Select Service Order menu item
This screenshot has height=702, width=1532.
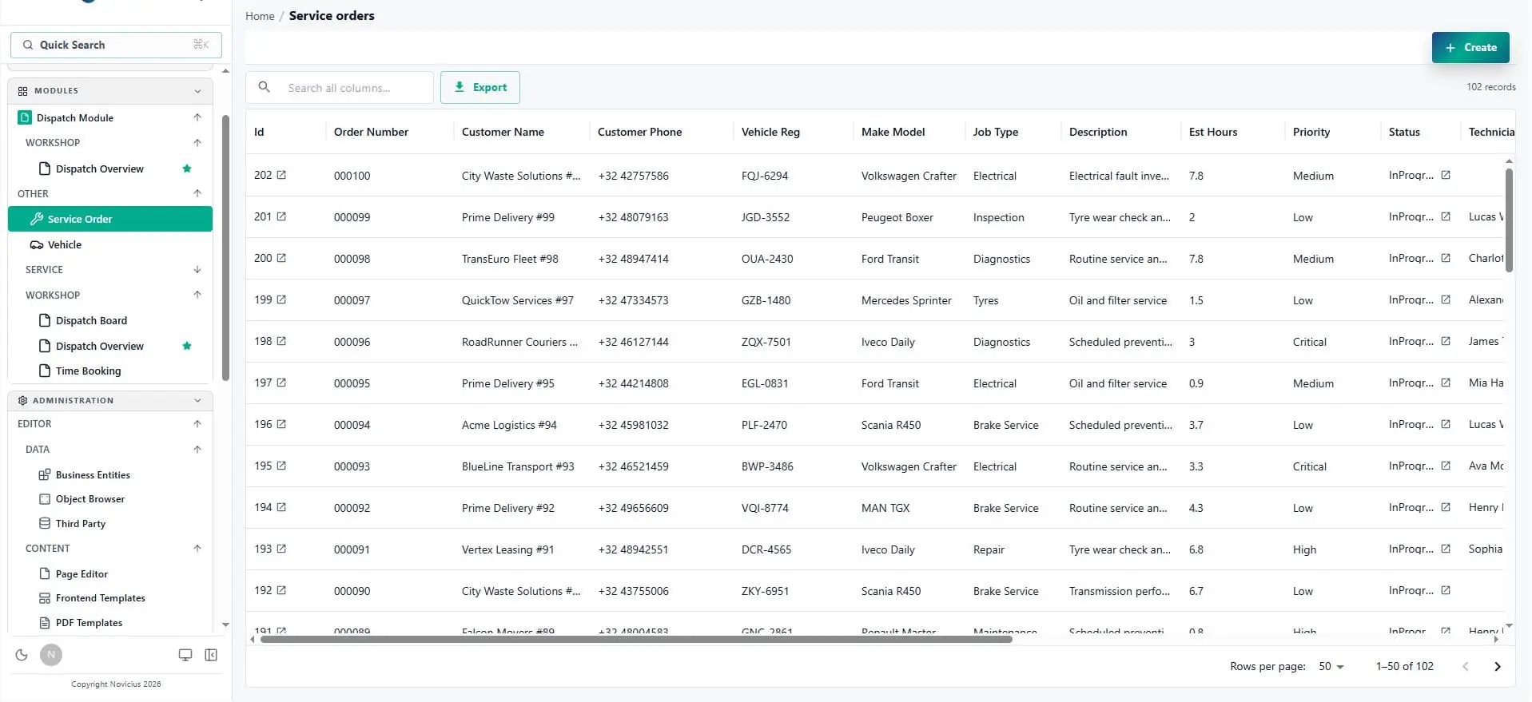(x=110, y=219)
